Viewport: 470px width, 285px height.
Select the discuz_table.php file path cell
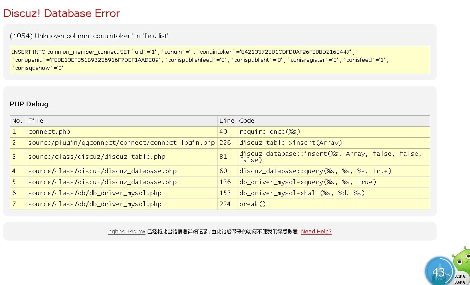point(96,157)
